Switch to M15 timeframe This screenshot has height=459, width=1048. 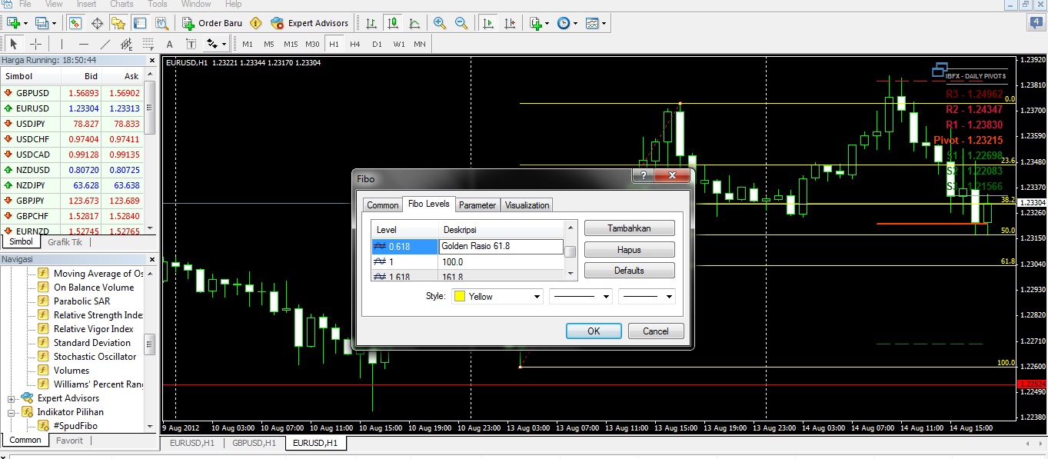[291, 44]
